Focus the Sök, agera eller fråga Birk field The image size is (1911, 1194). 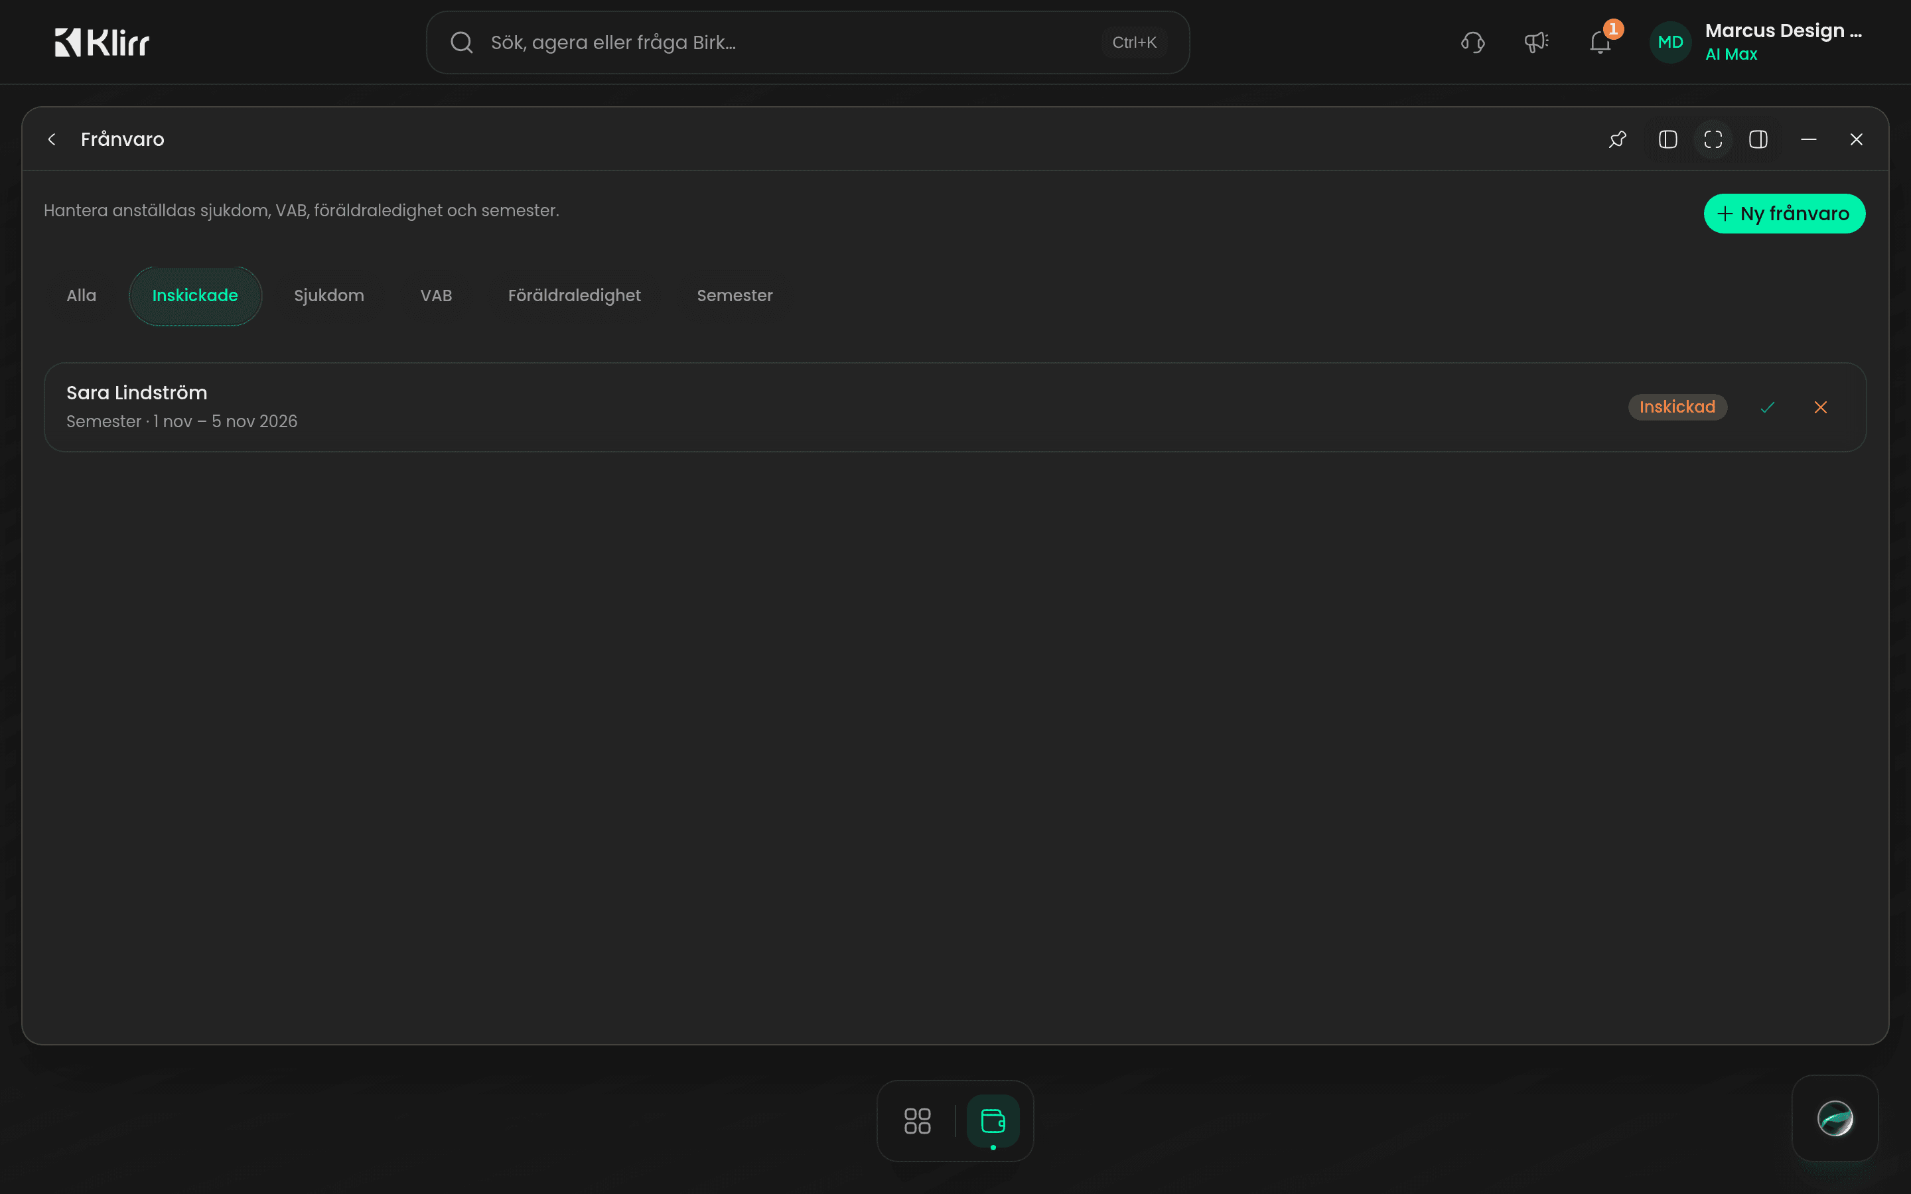(807, 42)
